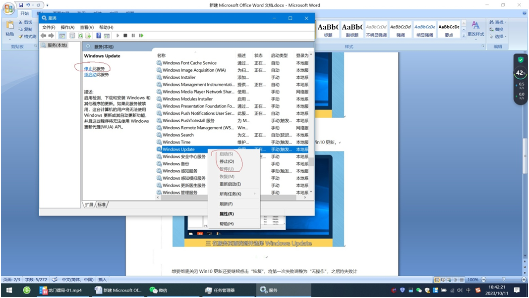Click the proofing check icon in Word status bar

click(x=55, y=280)
